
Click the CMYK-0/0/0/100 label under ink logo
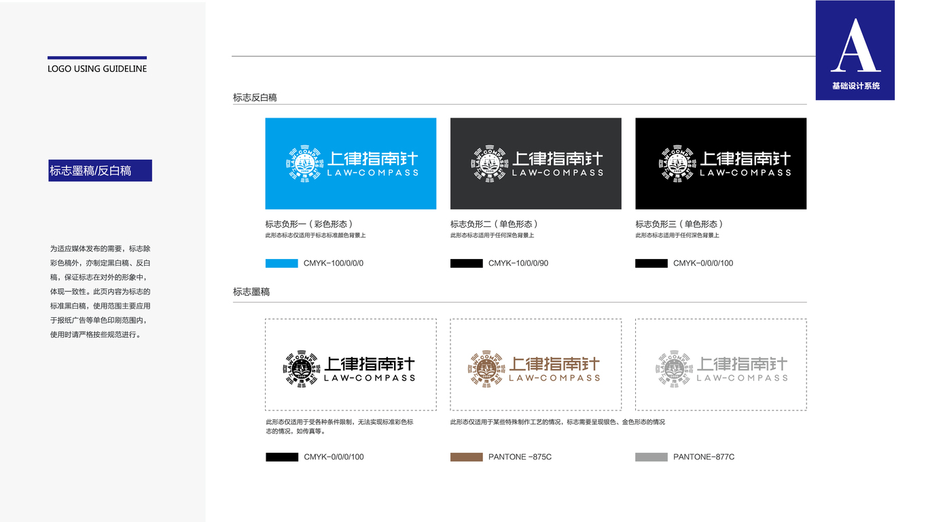[x=334, y=457]
